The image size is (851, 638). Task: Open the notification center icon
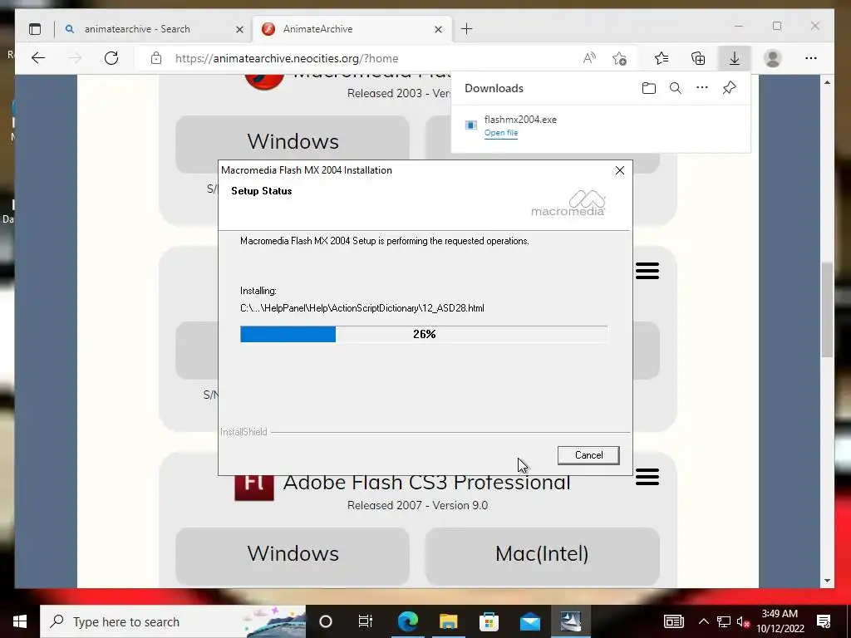click(824, 621)
